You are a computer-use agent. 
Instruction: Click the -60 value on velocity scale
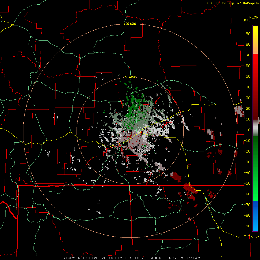coord(247,194)
